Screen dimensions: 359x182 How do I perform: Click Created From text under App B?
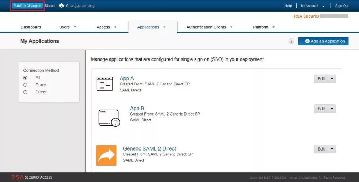(165, 114)
